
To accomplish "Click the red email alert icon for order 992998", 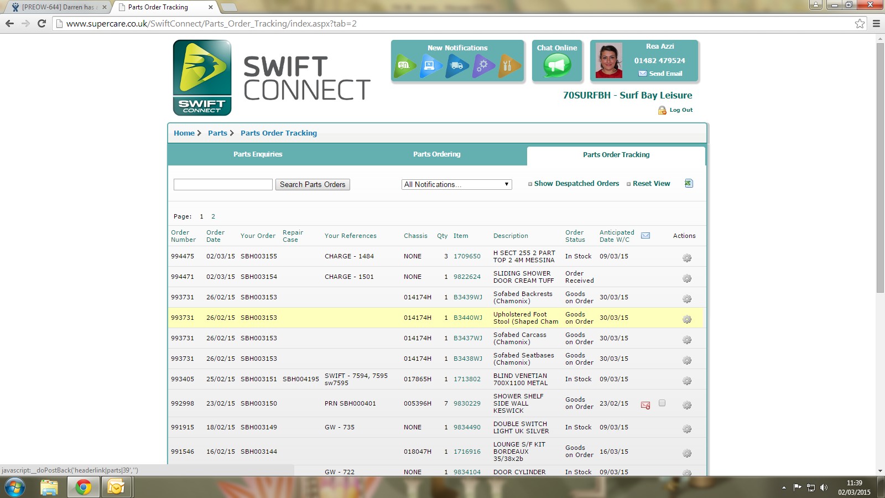I will [645, 405].
